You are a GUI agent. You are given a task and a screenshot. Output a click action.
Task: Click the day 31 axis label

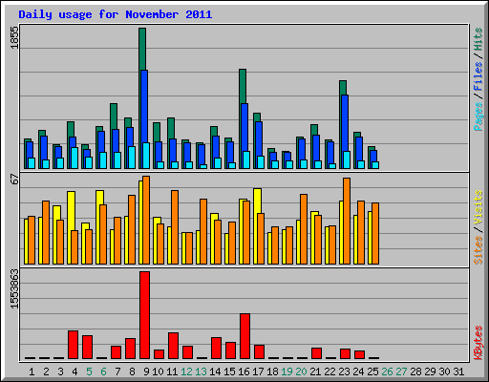[458, 371]
